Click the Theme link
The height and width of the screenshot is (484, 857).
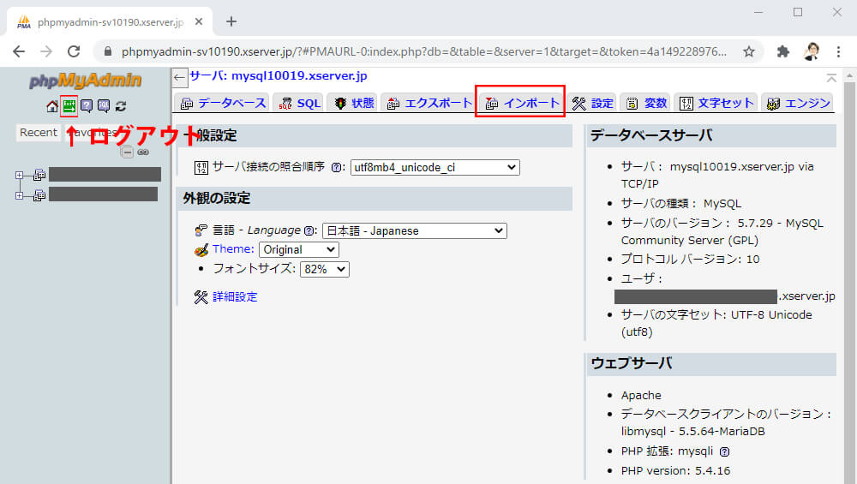(x=233, y=249)
